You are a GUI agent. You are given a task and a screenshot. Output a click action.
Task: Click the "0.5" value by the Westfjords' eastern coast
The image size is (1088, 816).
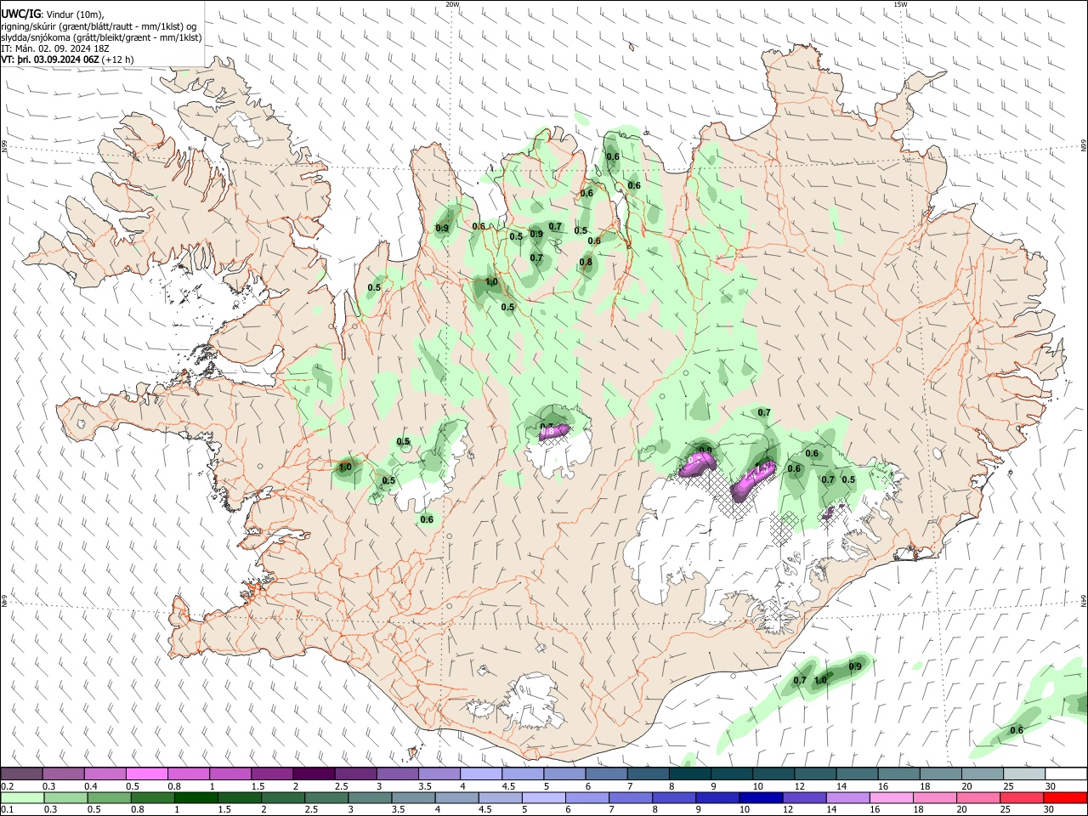click(374, 287)
